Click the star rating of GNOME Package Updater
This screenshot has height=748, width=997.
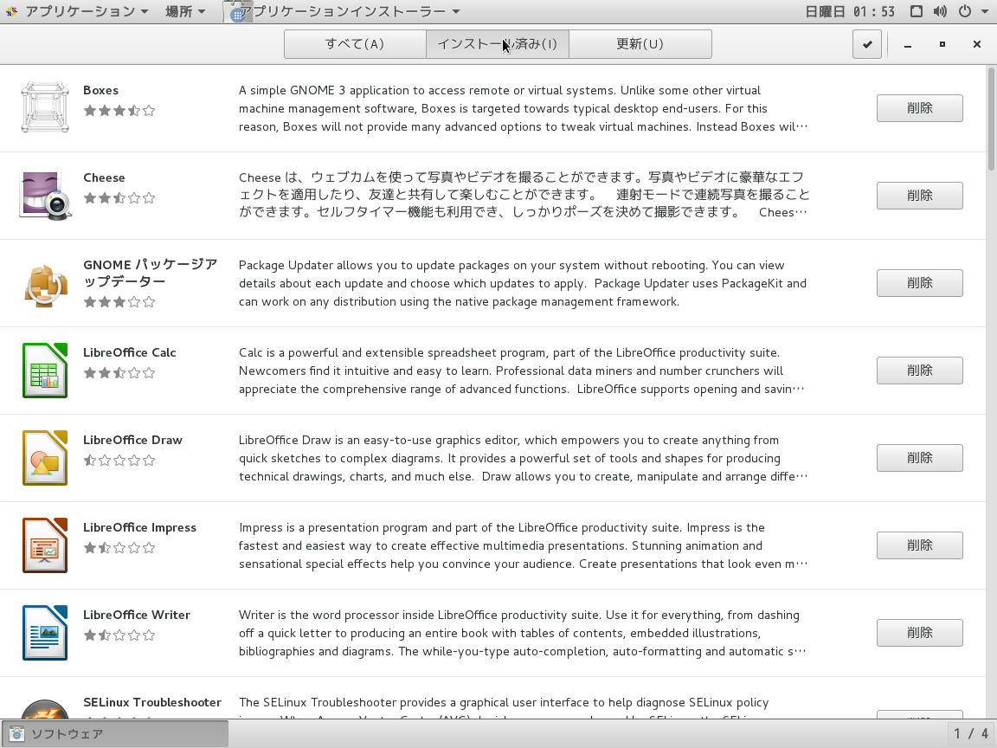pos(119,302)
